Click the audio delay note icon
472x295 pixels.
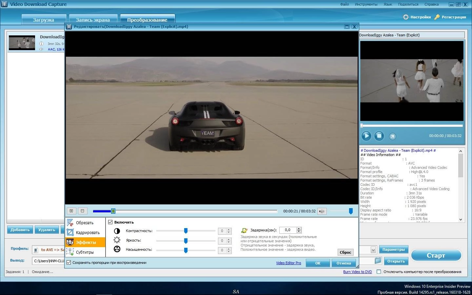(x=244, y=230)
